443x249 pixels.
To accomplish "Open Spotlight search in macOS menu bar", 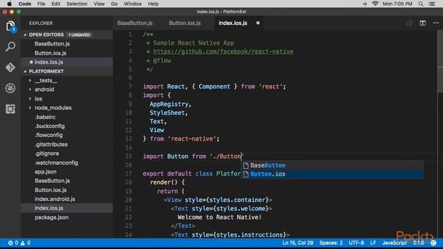I will [x=421, y=3].
